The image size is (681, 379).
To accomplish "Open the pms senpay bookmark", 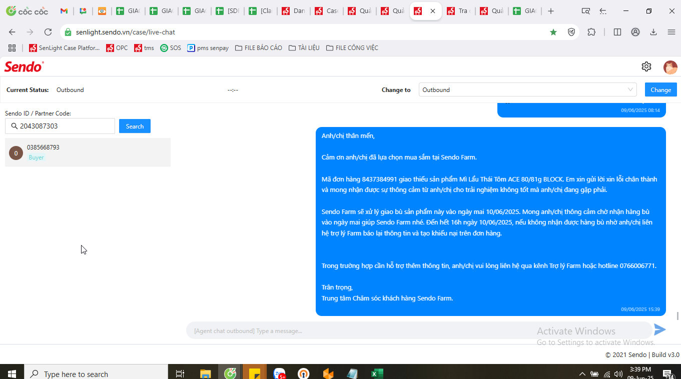I will pos(208,48).
